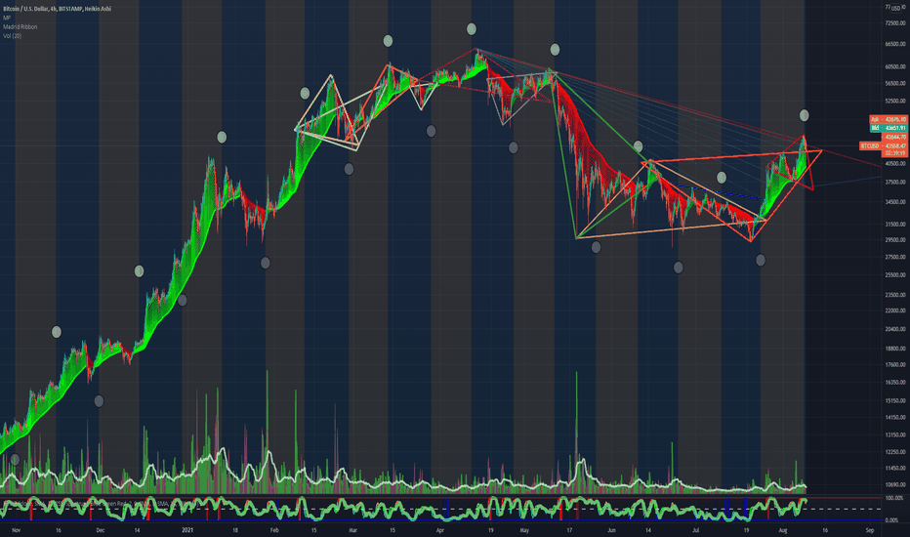910x537 pixels.
Task: Click the 16350.00 price axis level
Action: pyautogui.click(x=896, y=382)
